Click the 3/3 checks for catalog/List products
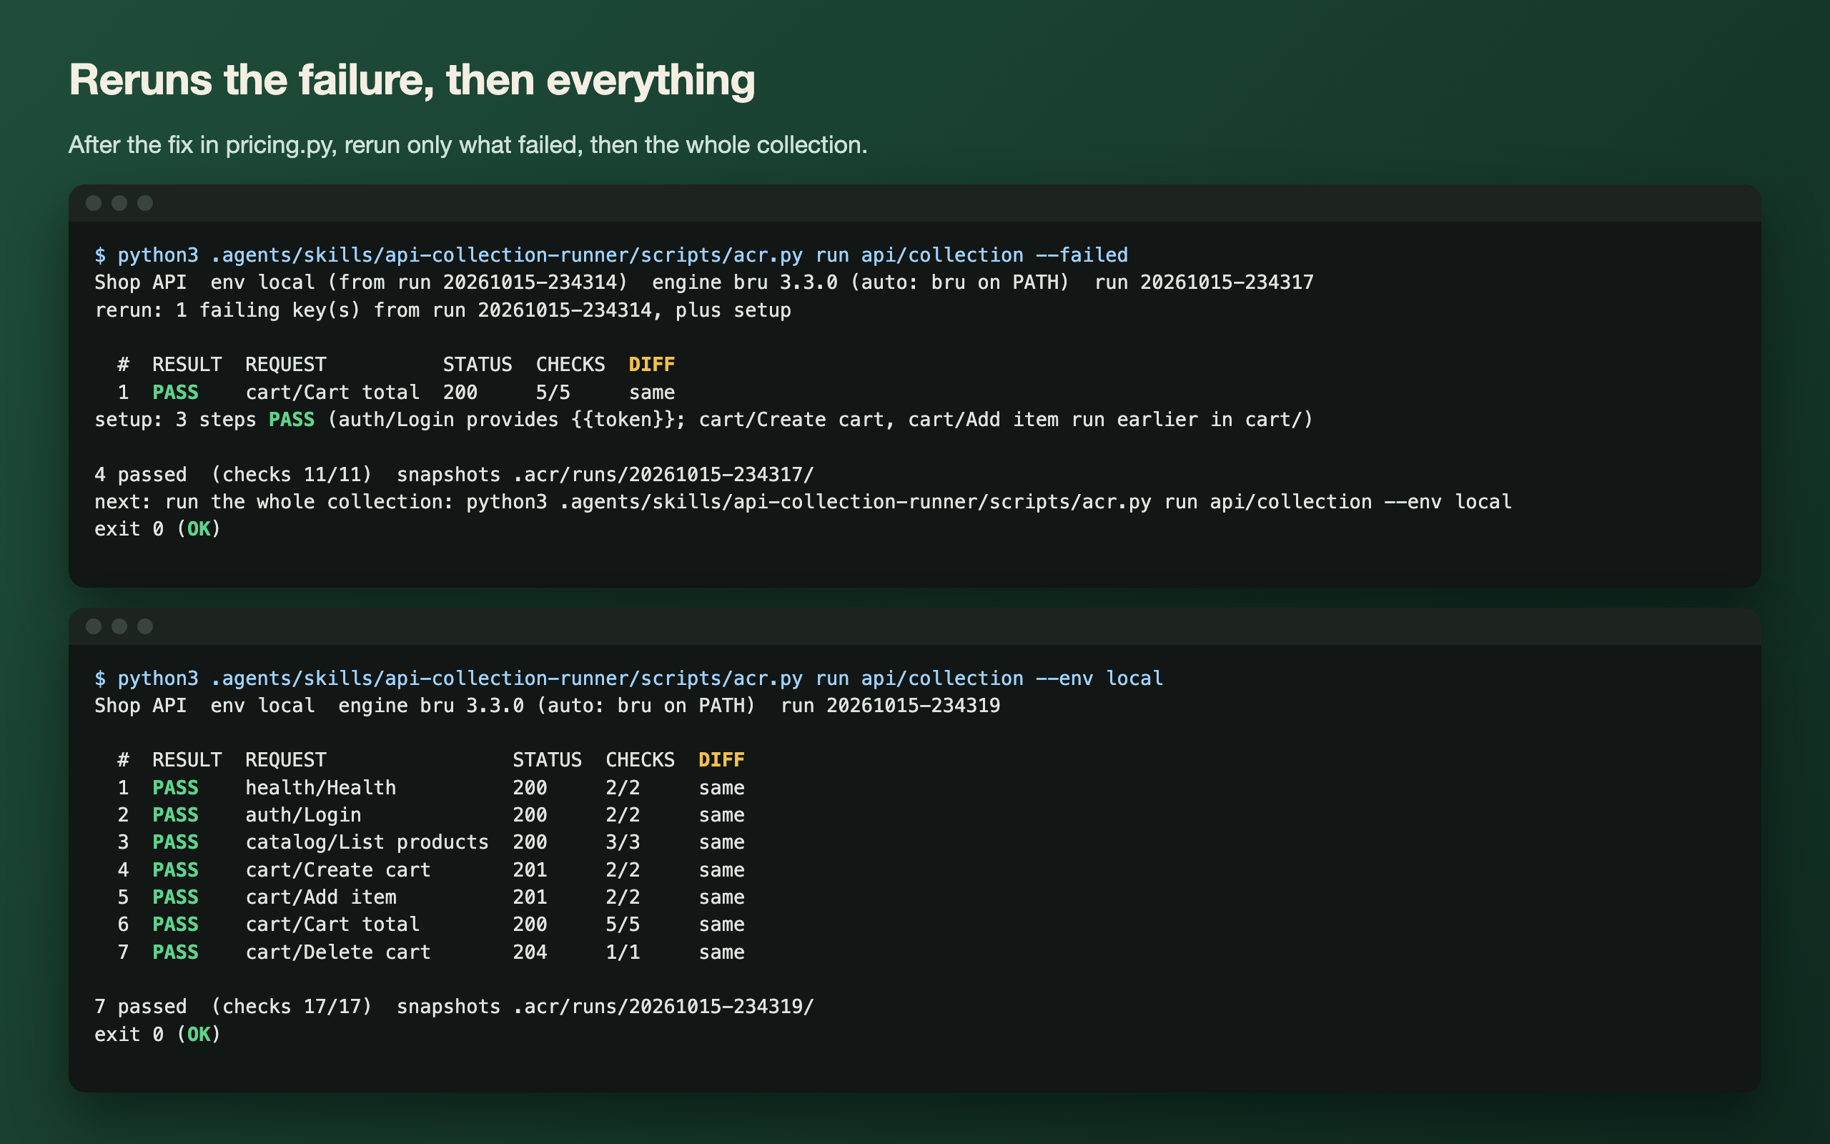Image resolution: width=1830 pixels, height=1144 pixels. 623,842
